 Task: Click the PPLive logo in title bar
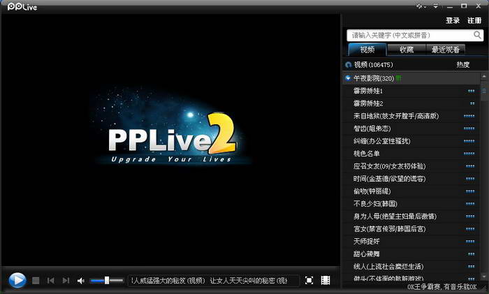22,6
